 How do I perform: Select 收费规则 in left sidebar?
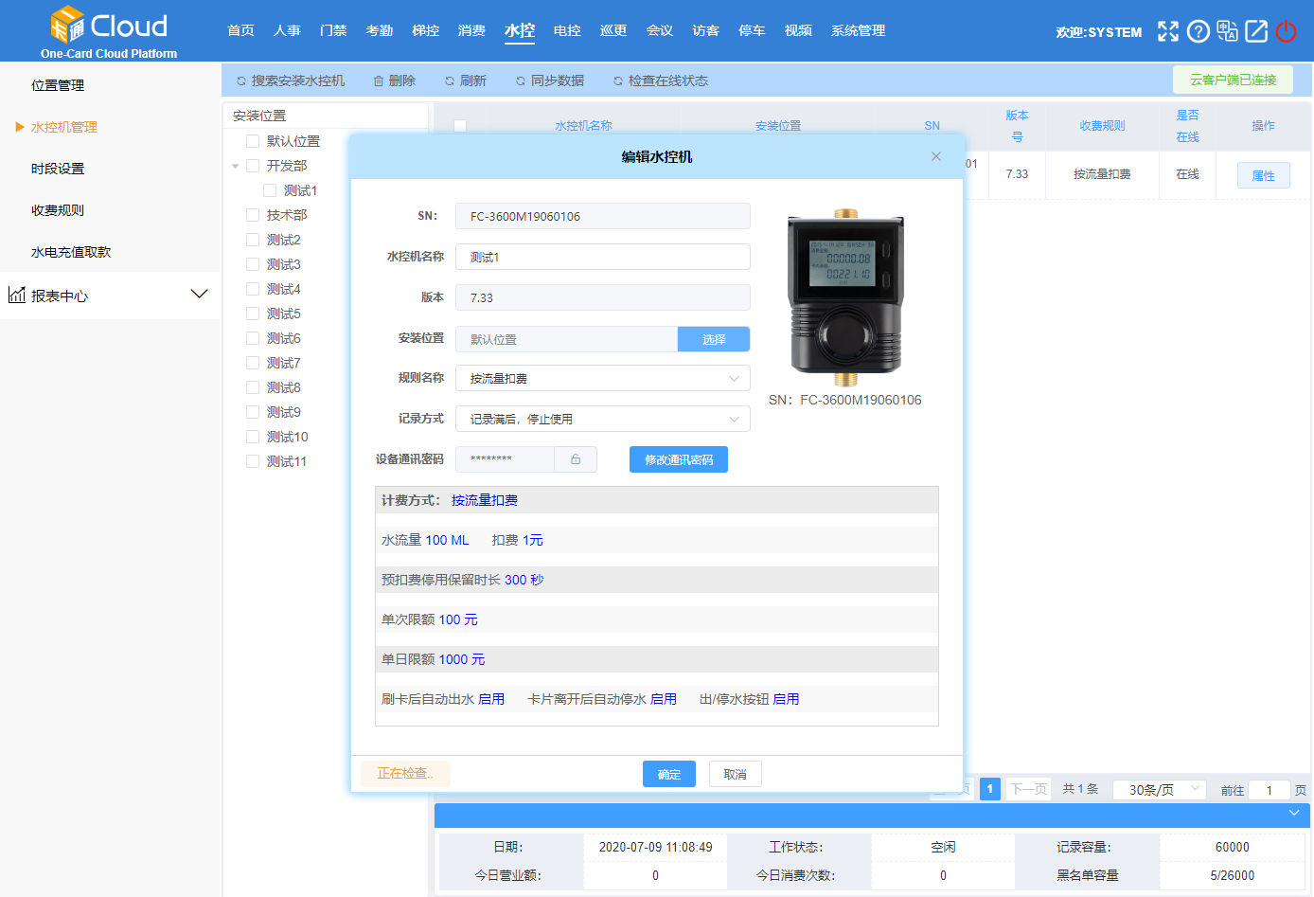58,210
